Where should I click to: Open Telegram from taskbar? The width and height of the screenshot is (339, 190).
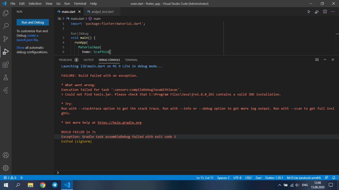coord(55,185)
